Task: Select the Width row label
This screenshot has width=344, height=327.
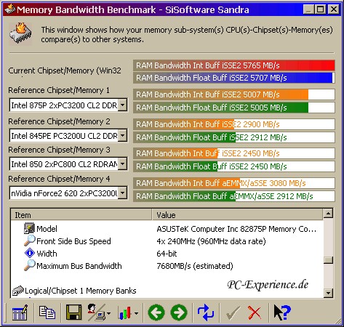Action: point(47,254)
